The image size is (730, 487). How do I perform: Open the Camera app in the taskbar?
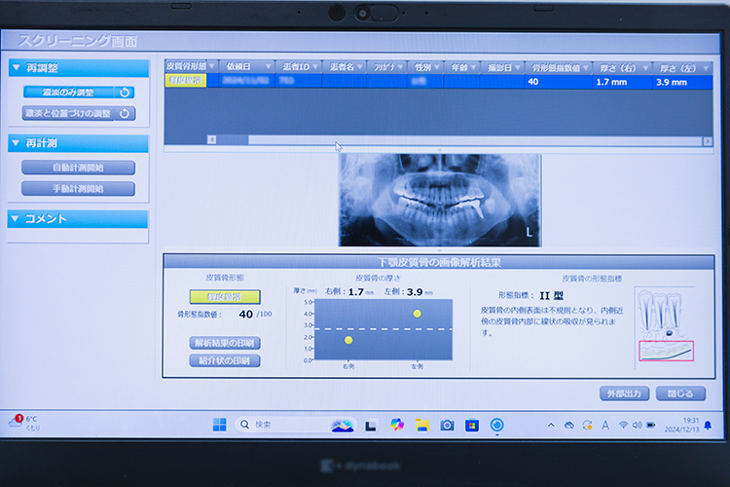[447, 425]
